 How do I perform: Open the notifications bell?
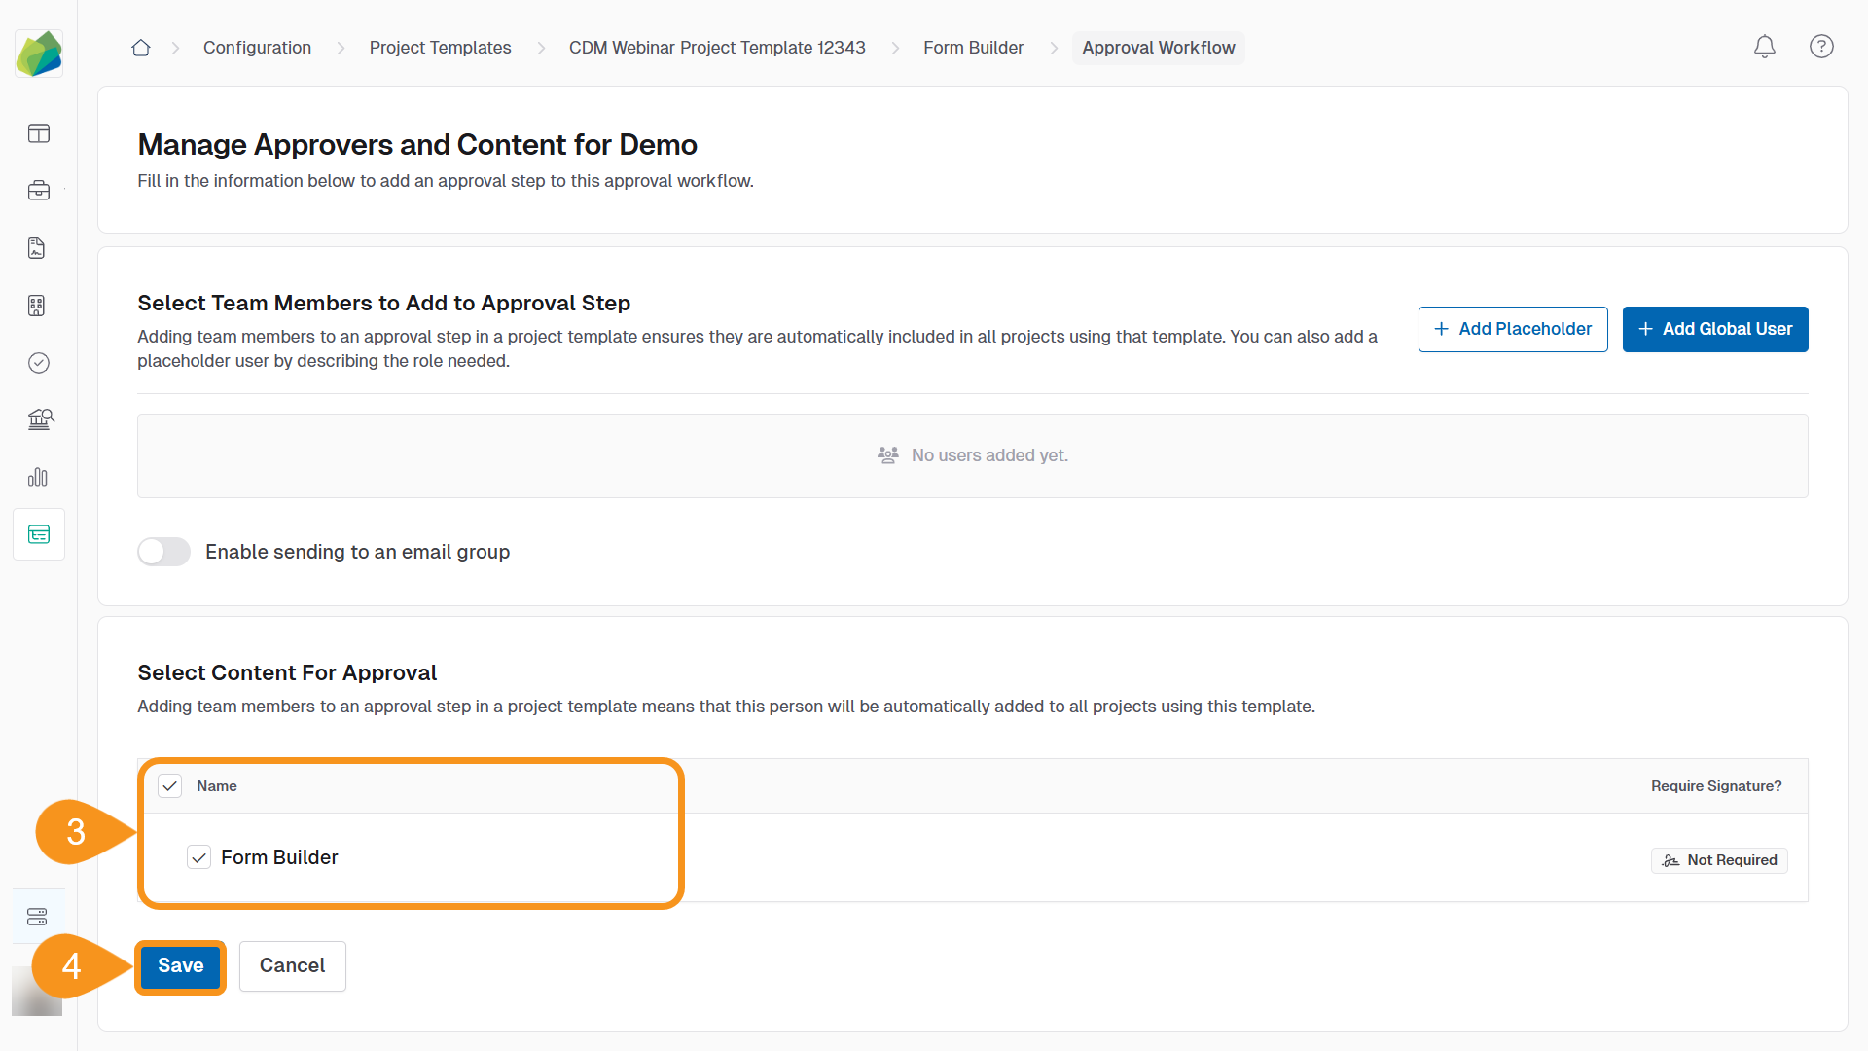1764,47
